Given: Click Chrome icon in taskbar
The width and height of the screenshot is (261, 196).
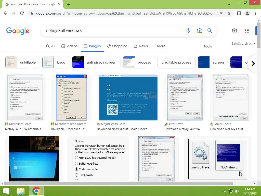Looking at the screenshot, I should point(36,191).
